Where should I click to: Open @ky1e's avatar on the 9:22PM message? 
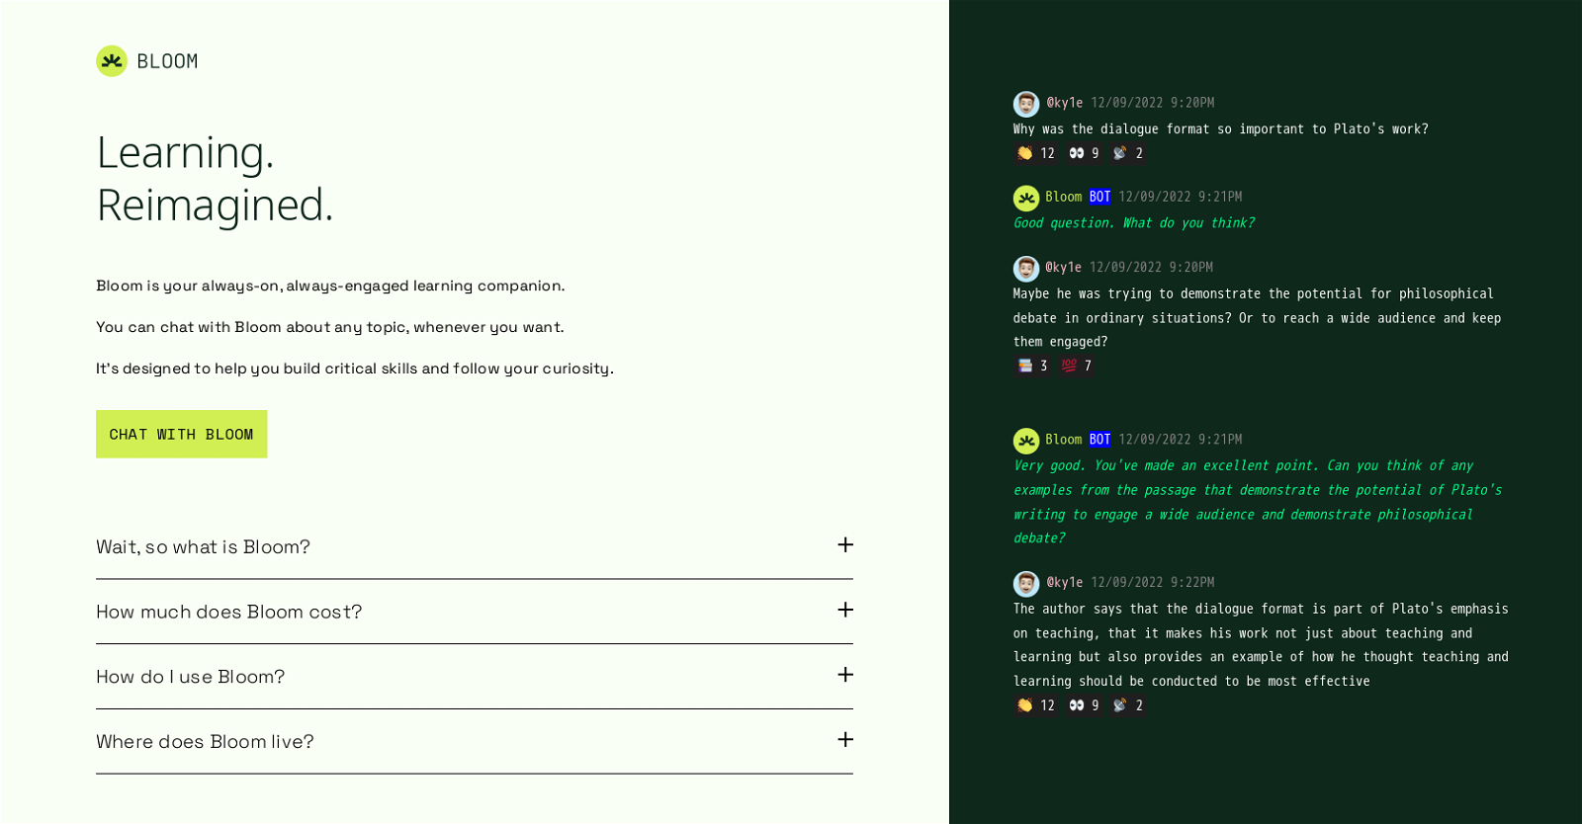[1025, 583]
